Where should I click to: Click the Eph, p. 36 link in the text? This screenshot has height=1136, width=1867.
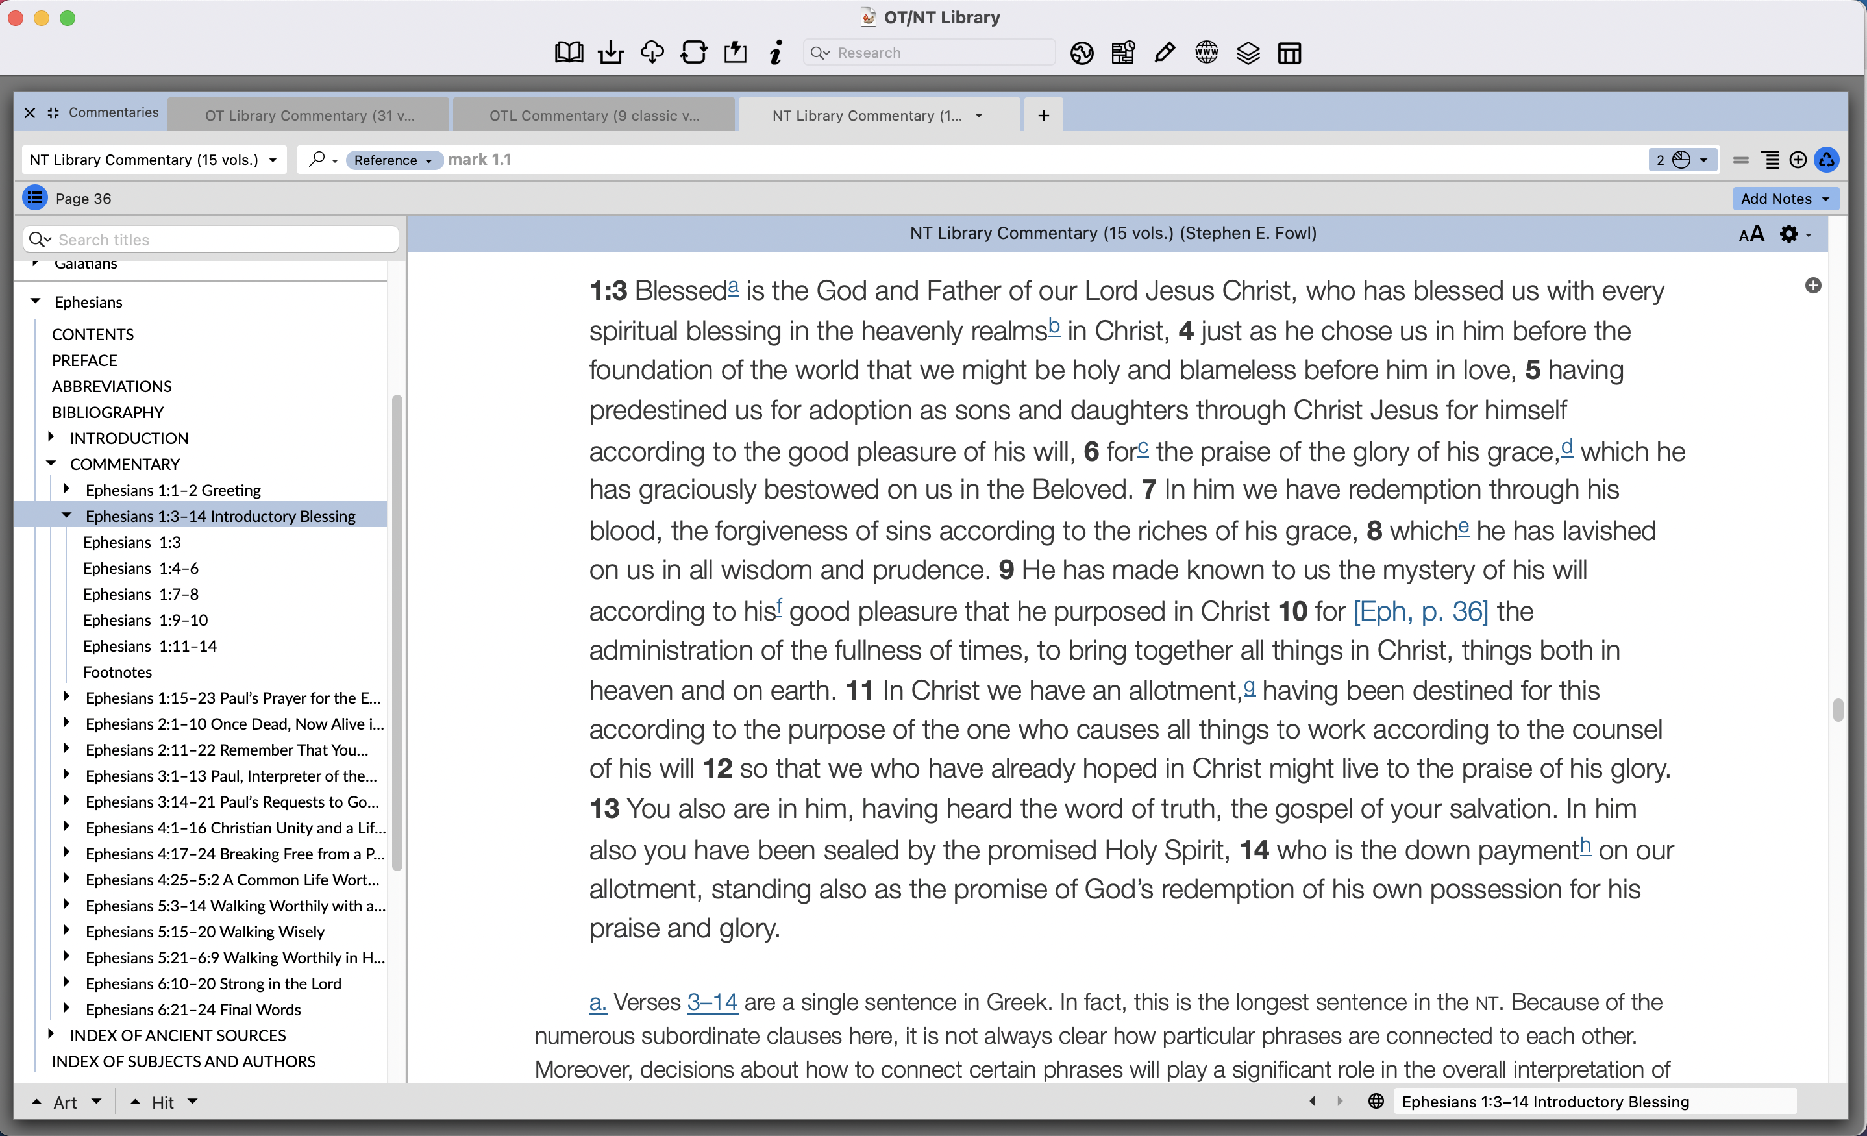[x=1419, y=611]
